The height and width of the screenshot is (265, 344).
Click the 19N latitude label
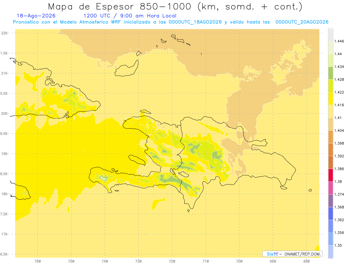coord(5,154)
